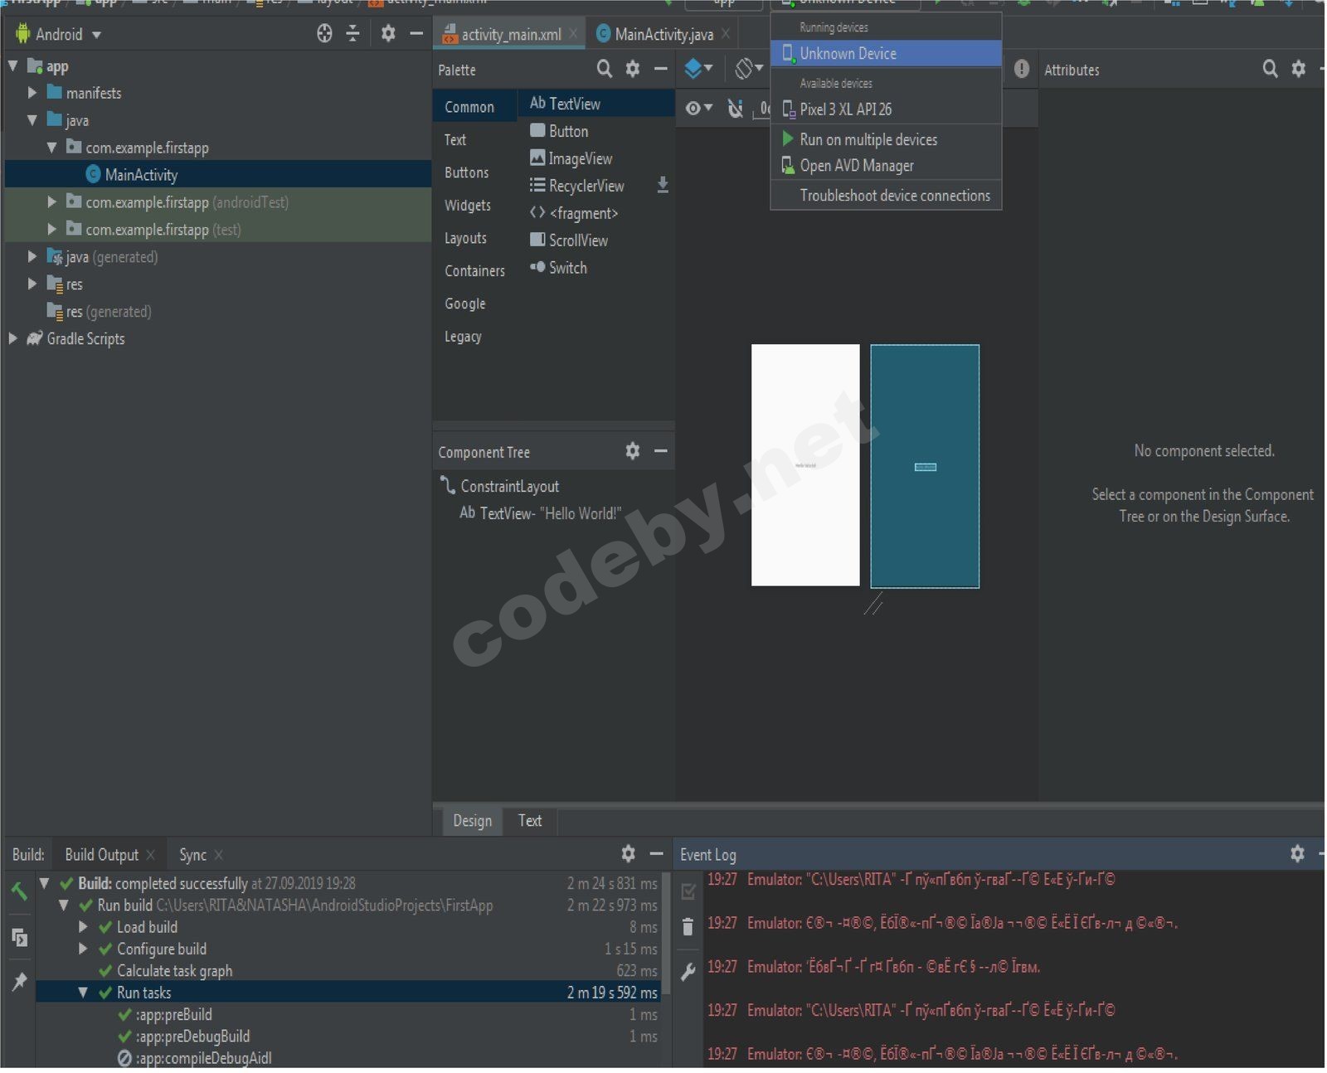Choose Open AVD Manager from the menu
1327x1073 pixels.
click(x=856, y=166)
